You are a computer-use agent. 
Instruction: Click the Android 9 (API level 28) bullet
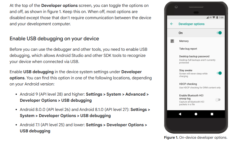coord(84,97)
